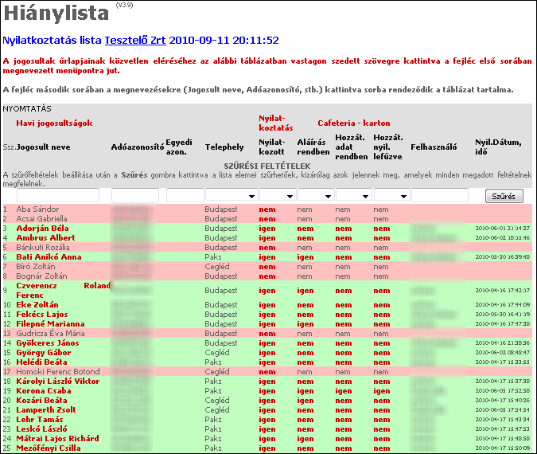Focus the Adóazonosító filter field
This screenshot has width=537, height=454.
pyautogui.click(x=135, y=195)
